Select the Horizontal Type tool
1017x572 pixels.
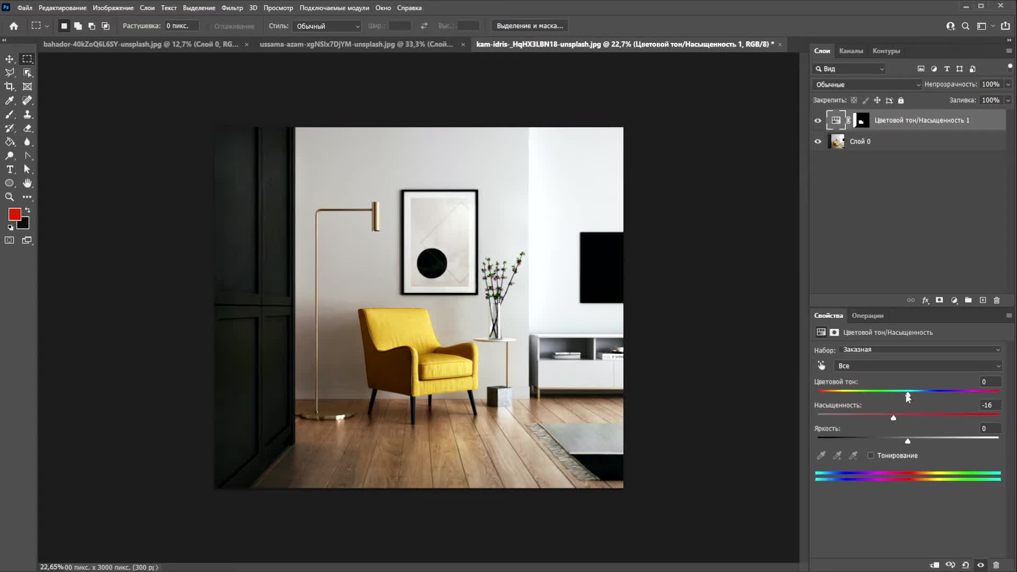tap(10, 169)
